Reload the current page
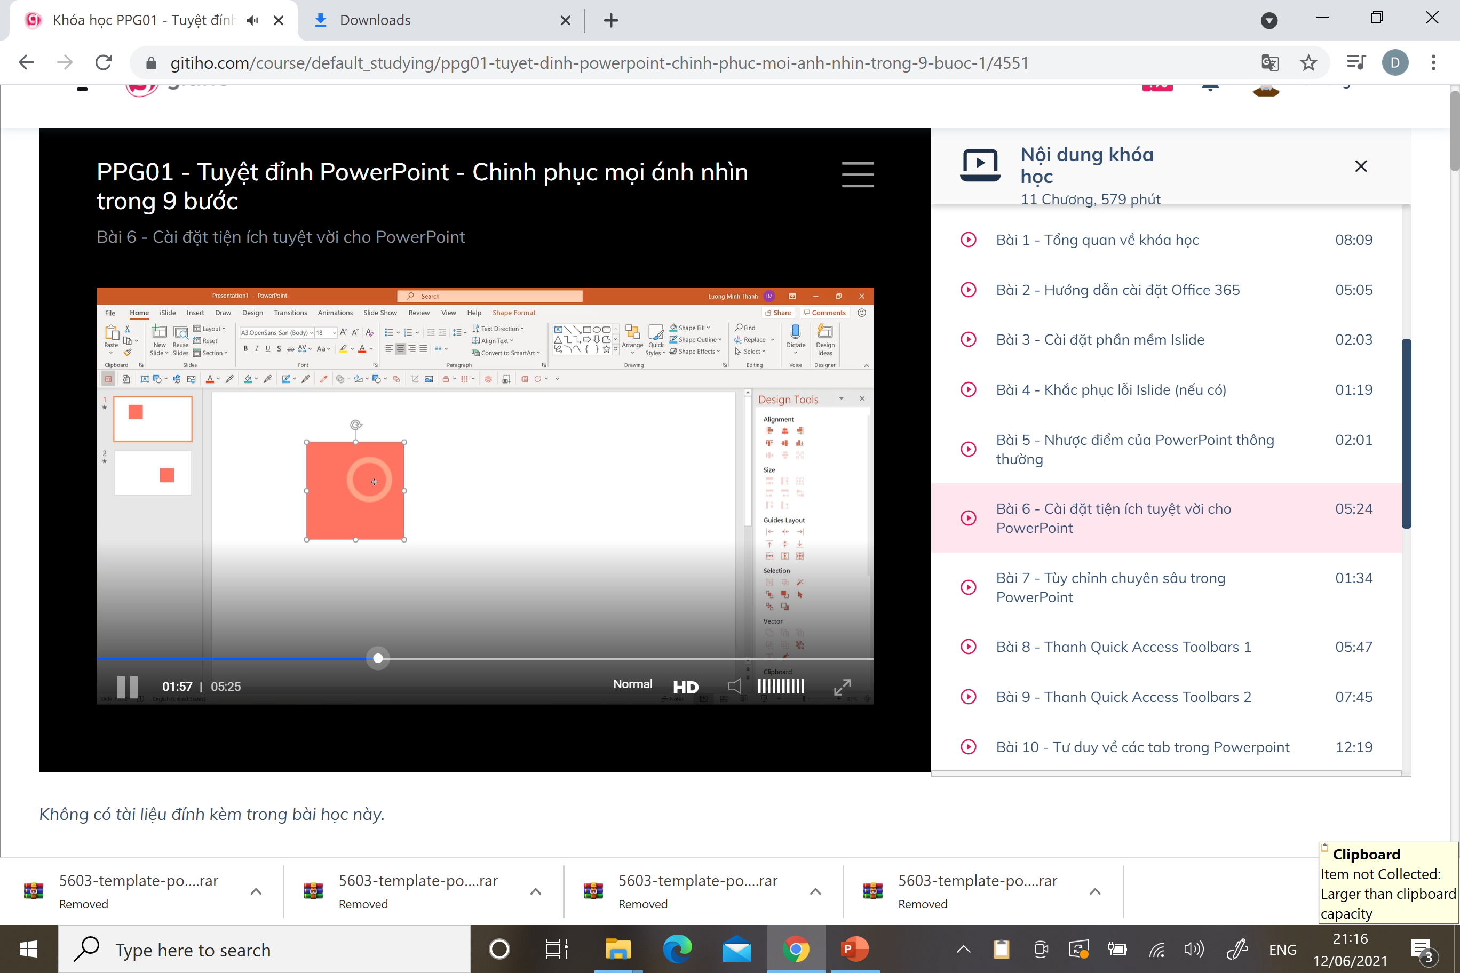Viewport: 1460px width, 973px height. (104, 62)
